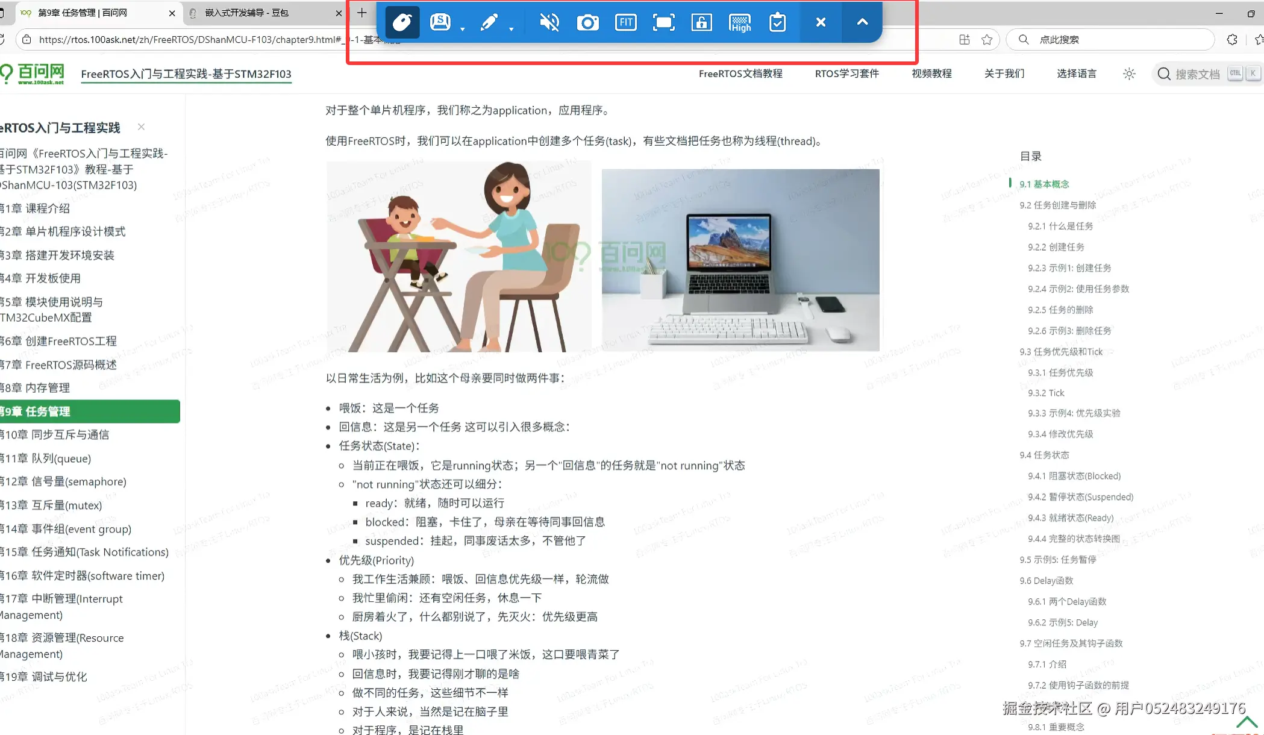
Task: Select the pencil annotation tool
Action: 489,23
